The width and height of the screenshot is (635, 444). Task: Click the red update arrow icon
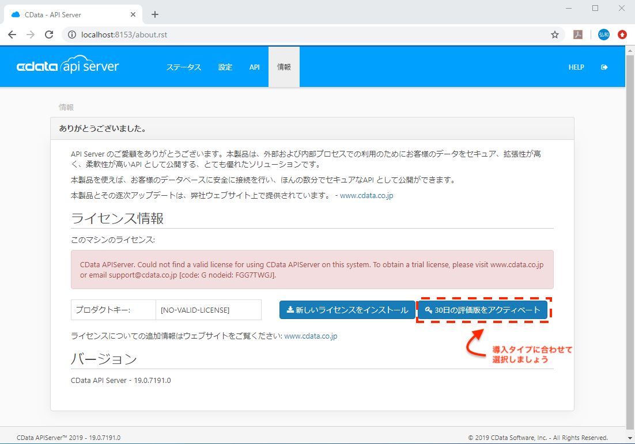click(622, 35)
